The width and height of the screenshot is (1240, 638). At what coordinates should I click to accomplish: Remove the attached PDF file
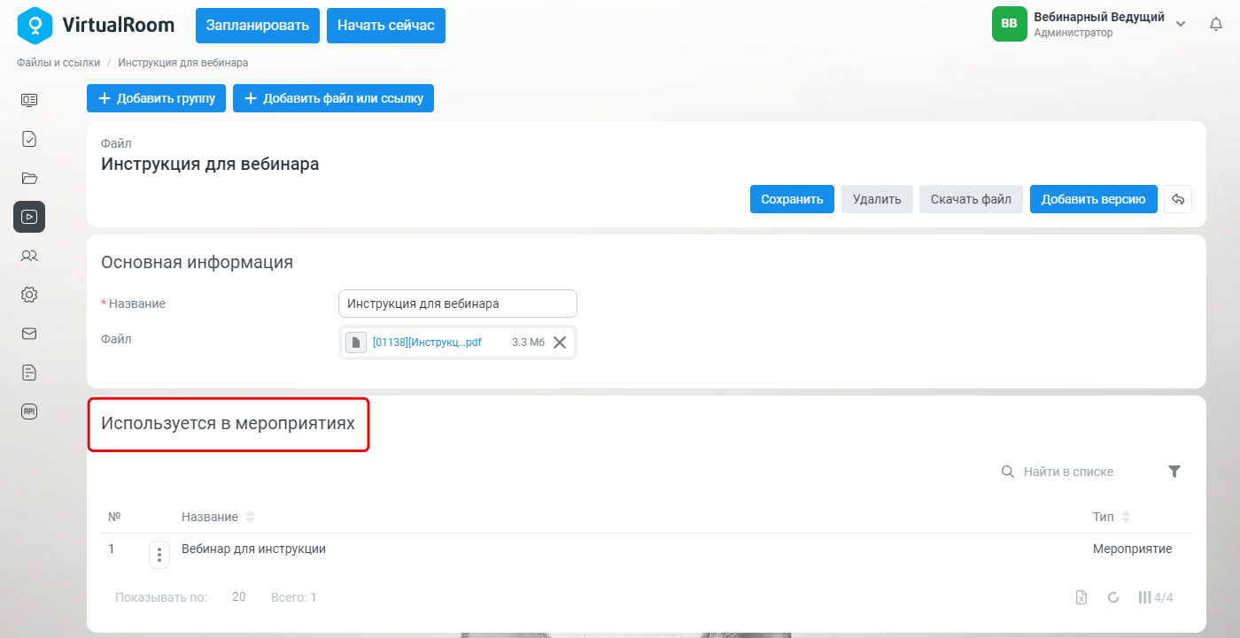560,342
